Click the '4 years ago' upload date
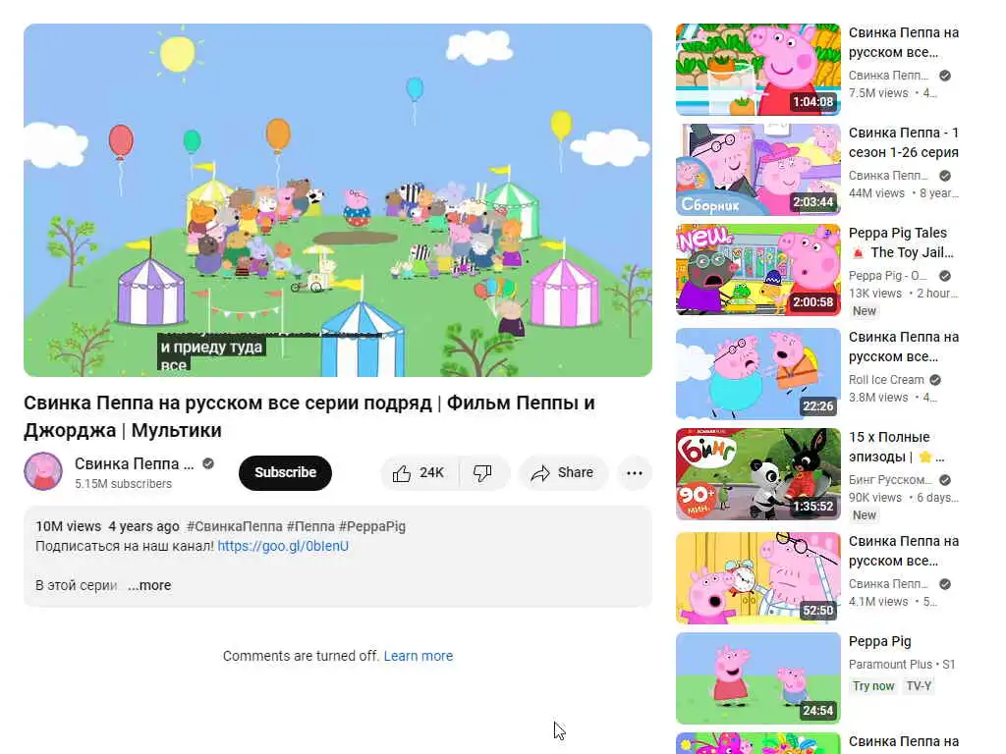 tap(143, 526)
